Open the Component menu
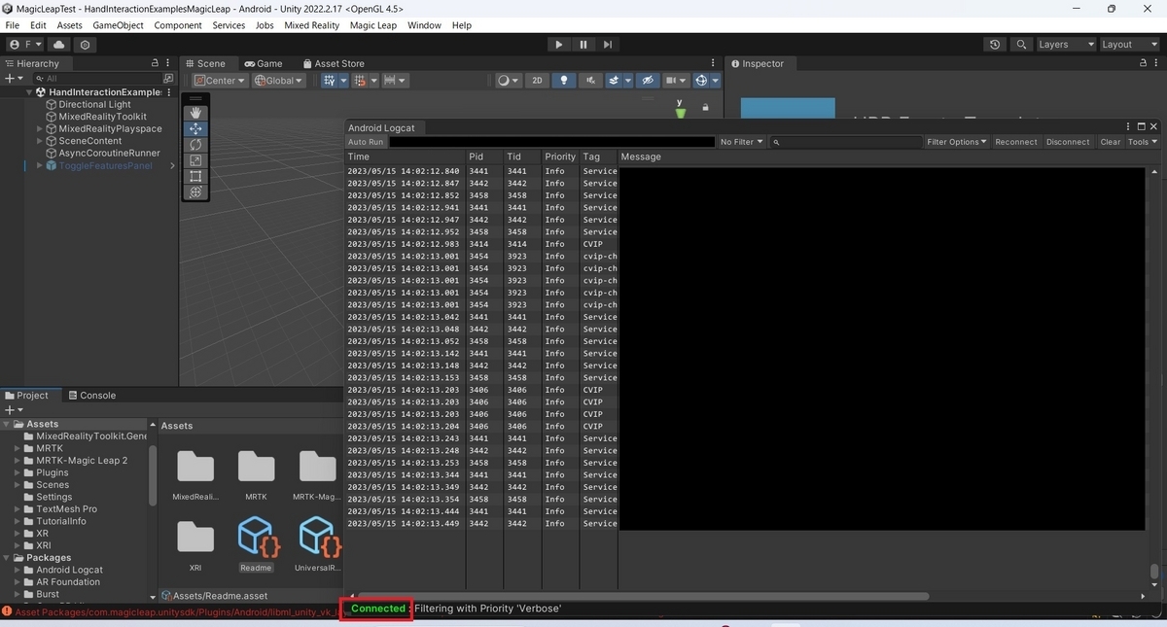The width and height of the screenshot is (1167, 627). (x=178, y=25)
